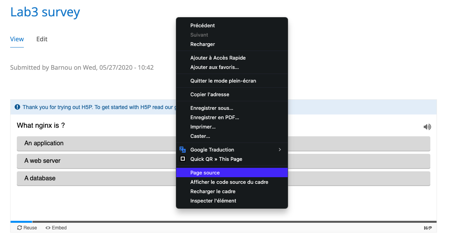The width and height of the screenshot is (453, 243).
Task: Open Page source from context menu
Action: [232, 173]
